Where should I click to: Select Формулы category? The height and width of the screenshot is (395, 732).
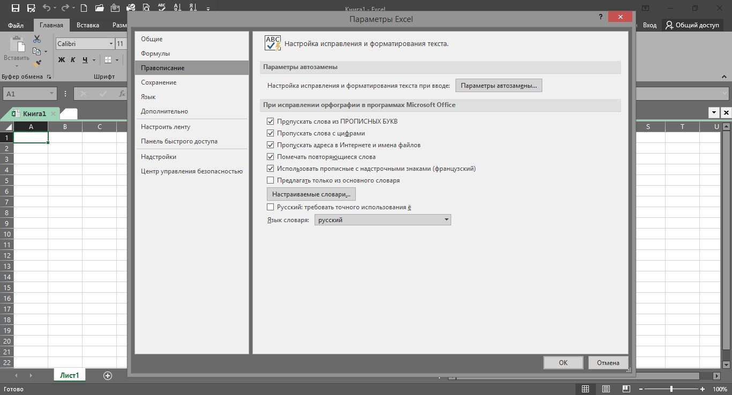coord(192,54)
